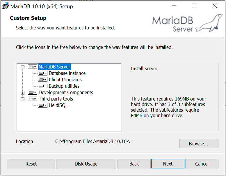Click the installer icon in title bar
The image size is (226, 176).
[5, 6]
